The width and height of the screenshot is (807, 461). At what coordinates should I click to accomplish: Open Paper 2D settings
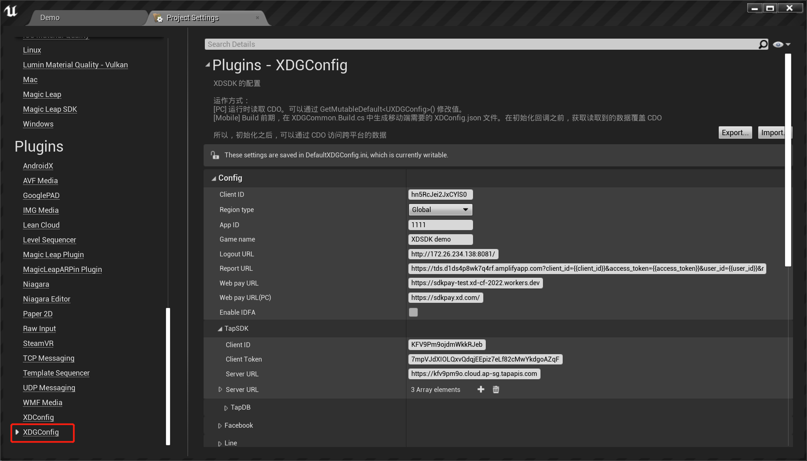pos(37,314)
